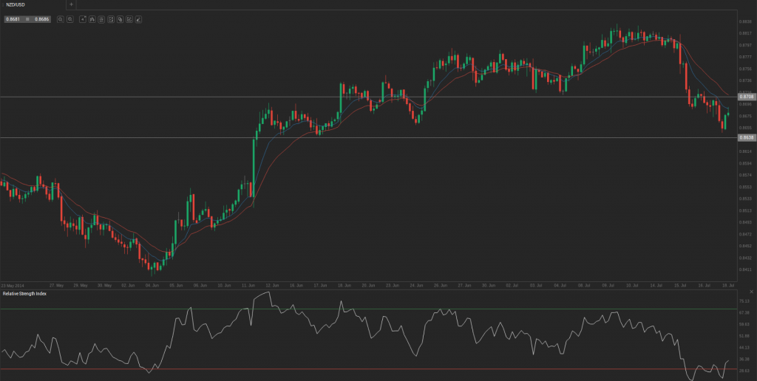Click the 0.8681 bid price button
The width and height of the screenshot is (757, 381).
(x=12, y=18)
